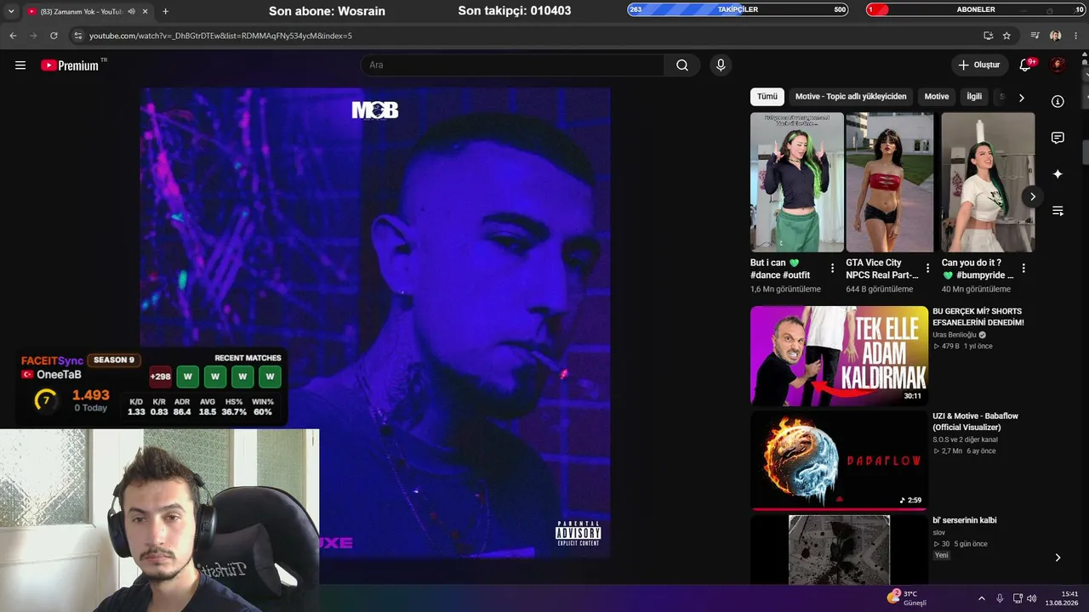The width and height of the screenshot is (1089, 612).
Task: Open Chrome three-dot menu
Action: 1077,36
